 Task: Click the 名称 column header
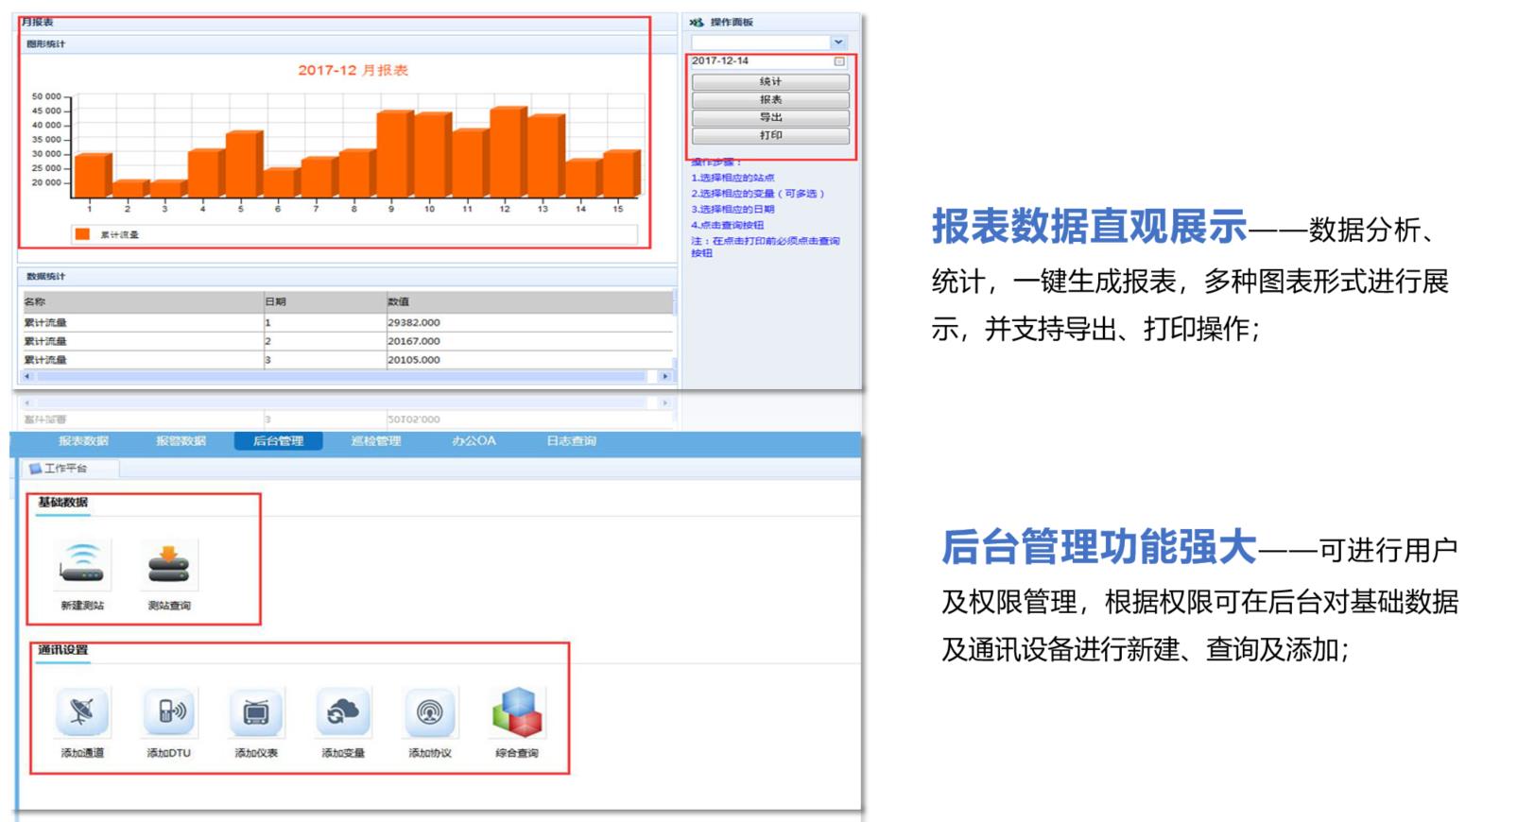pos(142,301)
